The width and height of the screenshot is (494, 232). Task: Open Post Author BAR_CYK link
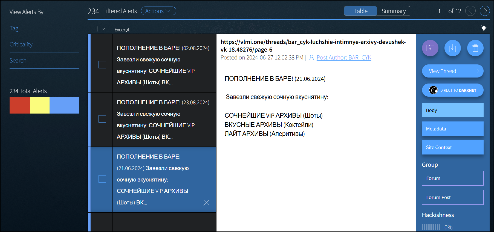click(344, 58)
